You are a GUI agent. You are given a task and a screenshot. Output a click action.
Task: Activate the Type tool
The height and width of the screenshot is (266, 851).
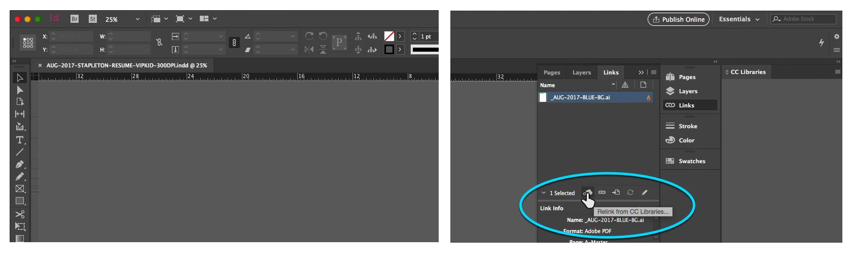click(20, 139)
